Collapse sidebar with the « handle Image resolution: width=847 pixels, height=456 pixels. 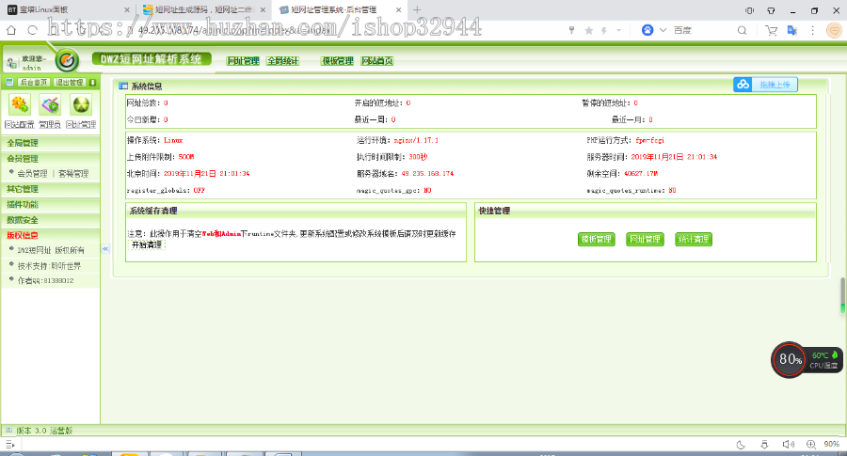[105, 249]
